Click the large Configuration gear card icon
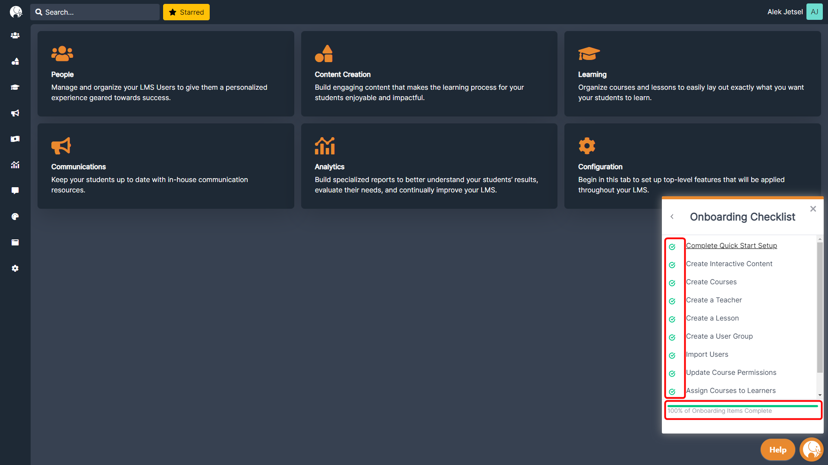Screen dimensions: 828x465 587,146
